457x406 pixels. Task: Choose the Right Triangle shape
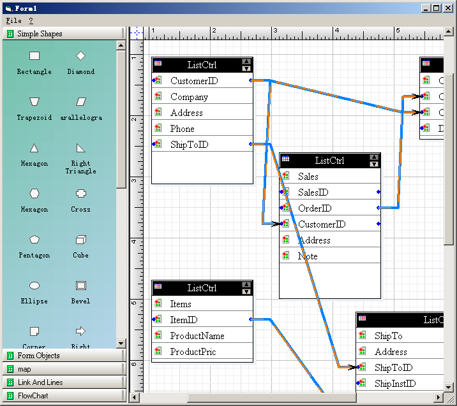click(80, 149)
